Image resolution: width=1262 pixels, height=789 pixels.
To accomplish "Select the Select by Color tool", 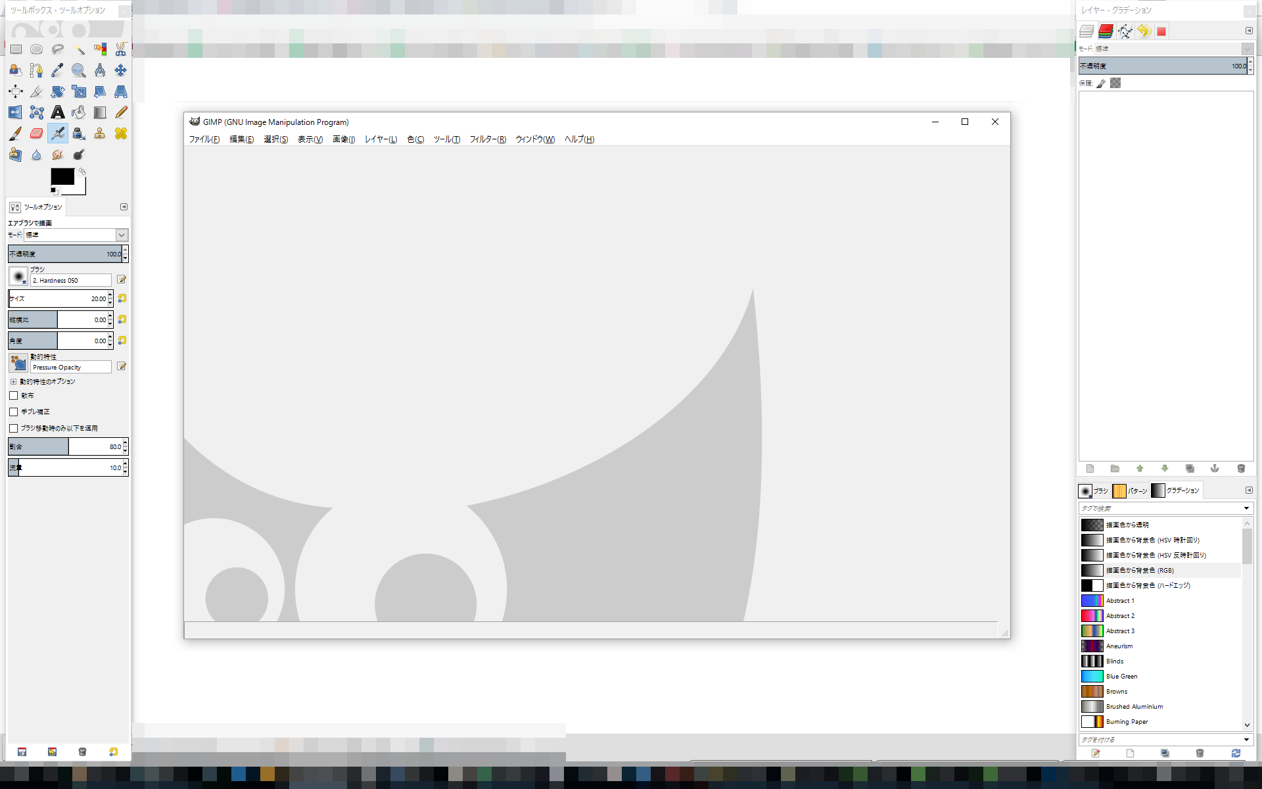I will pos(100,49).
